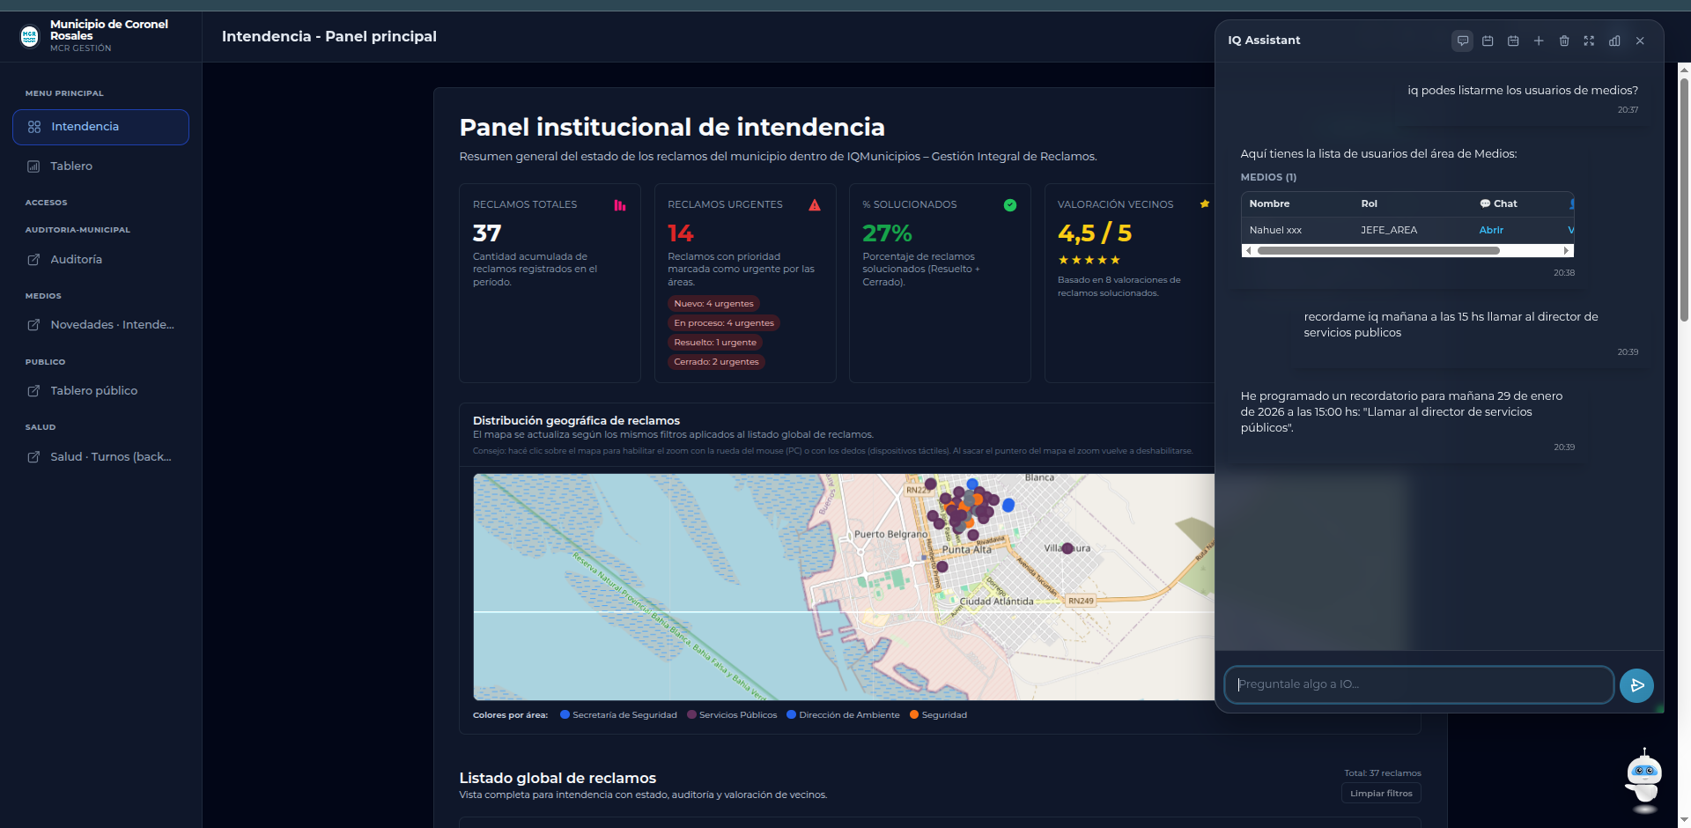Click the Preguntale algo a IO input field
Viewport: 1691px width, 828px height.
tap(1418, 684)
